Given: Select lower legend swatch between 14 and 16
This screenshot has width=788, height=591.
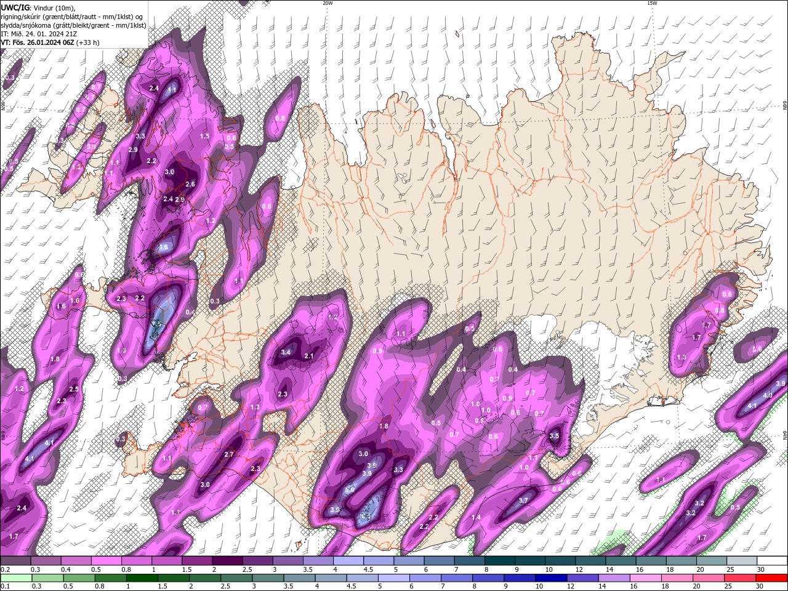Looking at the screenshot, I should pos(616,577).
